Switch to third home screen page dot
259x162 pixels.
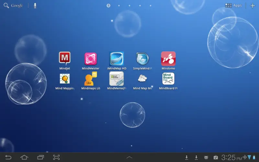[x=129, y=6]
